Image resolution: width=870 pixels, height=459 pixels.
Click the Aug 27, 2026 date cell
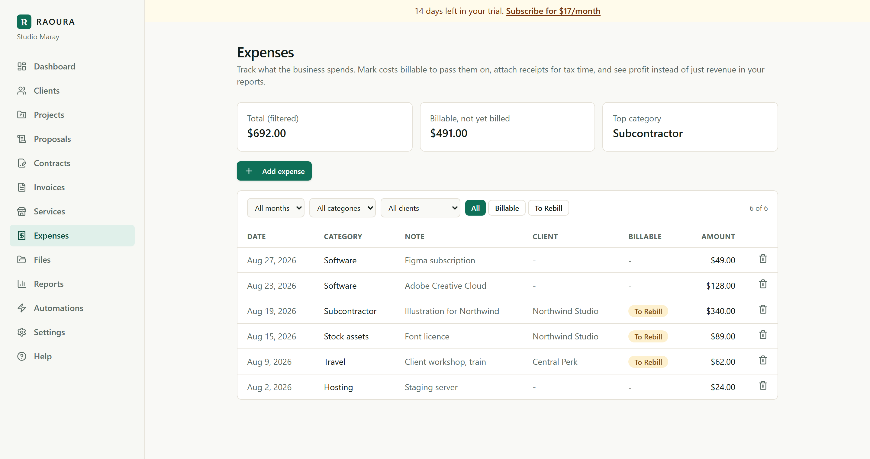pyautogui.click(x=272, y=260)
